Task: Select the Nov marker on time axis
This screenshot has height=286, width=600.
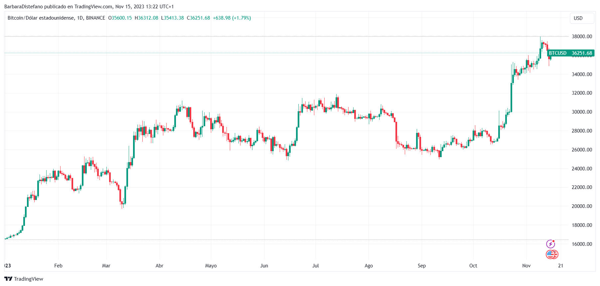Action: (526, 266)
